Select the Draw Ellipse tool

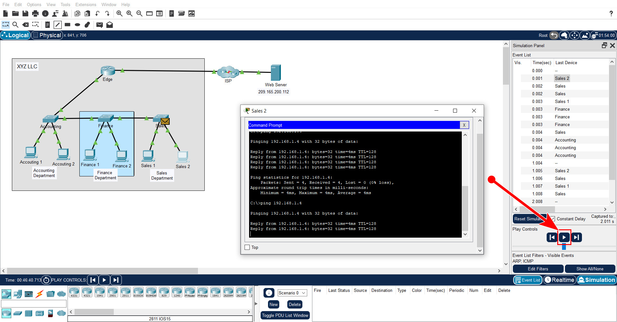coord(77,25)
